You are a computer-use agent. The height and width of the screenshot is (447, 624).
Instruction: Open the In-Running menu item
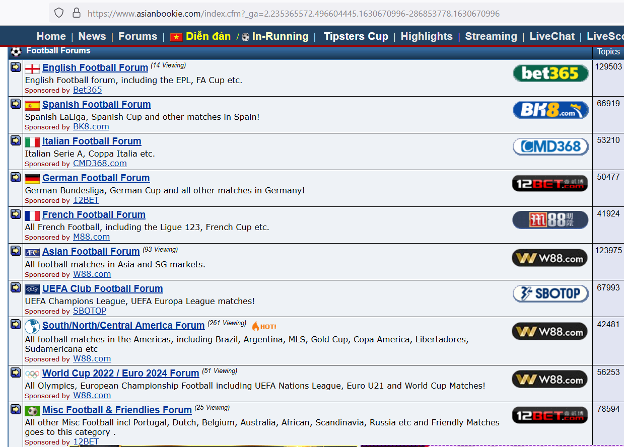click(x=281, y=36)
